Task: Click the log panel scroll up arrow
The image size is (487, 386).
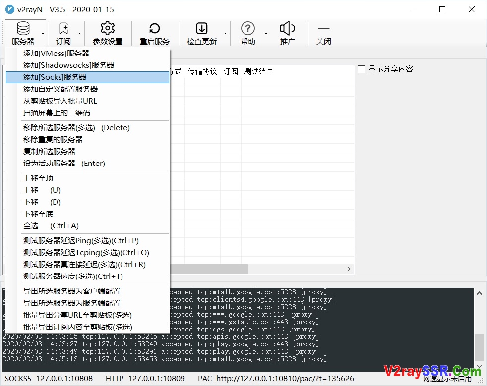Action: click(479, 293)
